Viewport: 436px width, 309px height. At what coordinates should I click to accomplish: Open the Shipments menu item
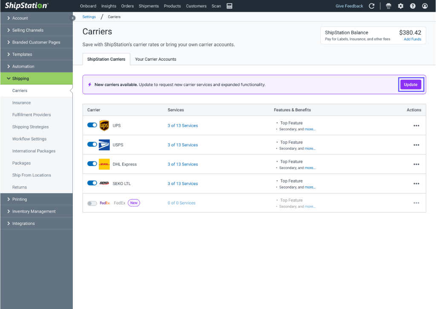pyautogui.click(x=149, y=6)
